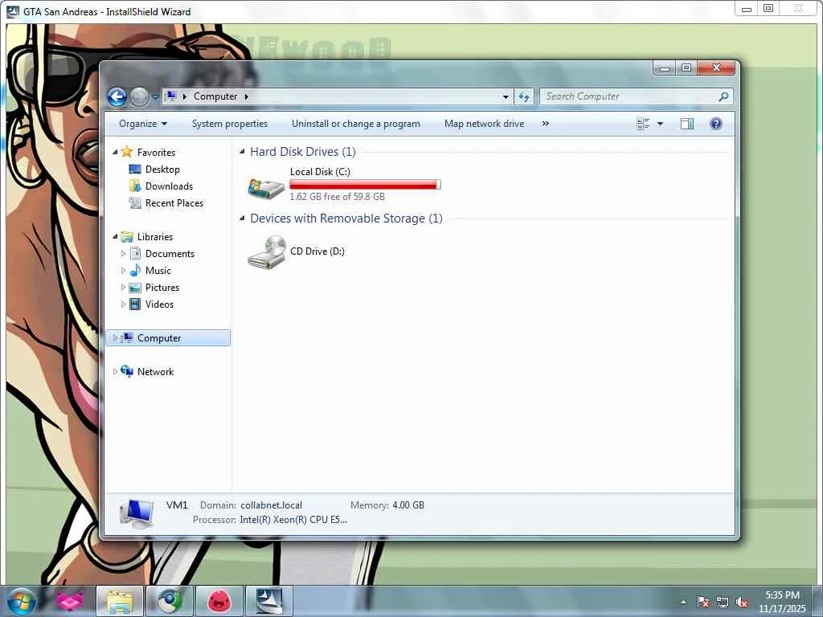Image resolution: width=823 pixels, height=617 pixels.
Task: Click the pink cat taskbar icon
Action: (70, 601)
